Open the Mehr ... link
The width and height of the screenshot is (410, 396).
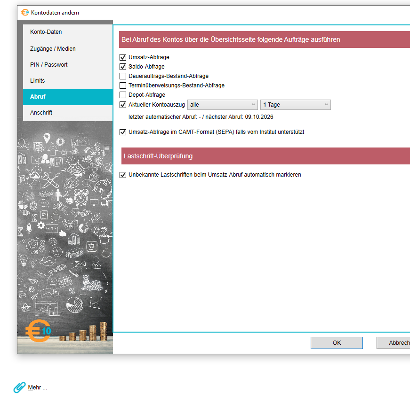coord(37,388)
